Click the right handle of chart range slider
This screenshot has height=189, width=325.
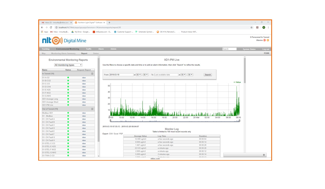pyautogui.click(x=239, y=121)
